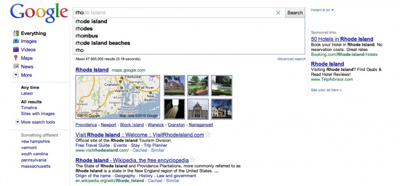Open the Free Travel Guide sitelink
The width and height of the screenshot is (400, 186).
93,146
